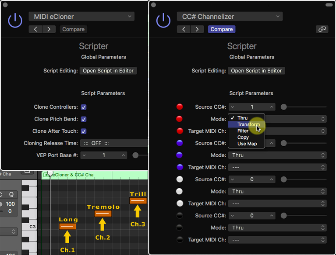Click white indicator beside third Source CC#
336x255 pixels.
180,179
